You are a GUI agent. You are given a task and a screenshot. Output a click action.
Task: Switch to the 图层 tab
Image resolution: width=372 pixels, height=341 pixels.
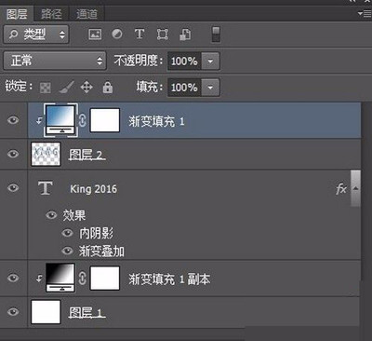pyautogui.click(x=17, y=14)
